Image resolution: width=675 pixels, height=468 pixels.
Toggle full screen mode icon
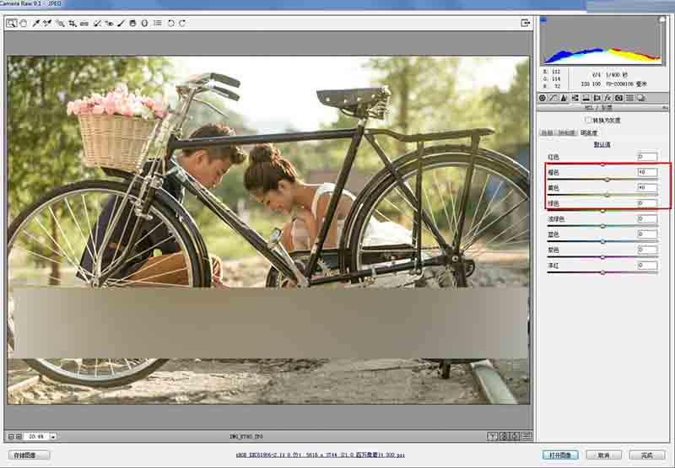pyautogui.click(x=525, y=24)
